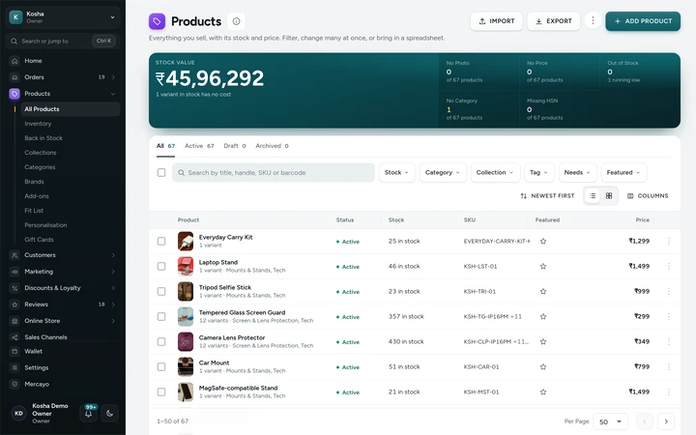Open notifications bell with 99+ badge
The image size is (696, 435).
point(89,414)
